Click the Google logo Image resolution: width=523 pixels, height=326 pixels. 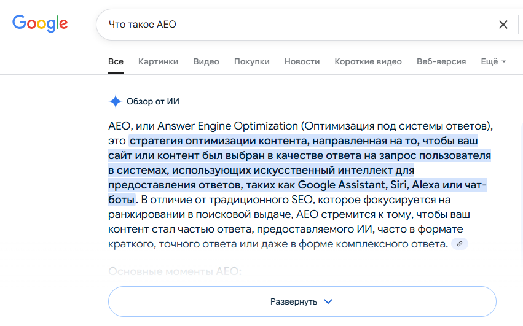[40, 24]
